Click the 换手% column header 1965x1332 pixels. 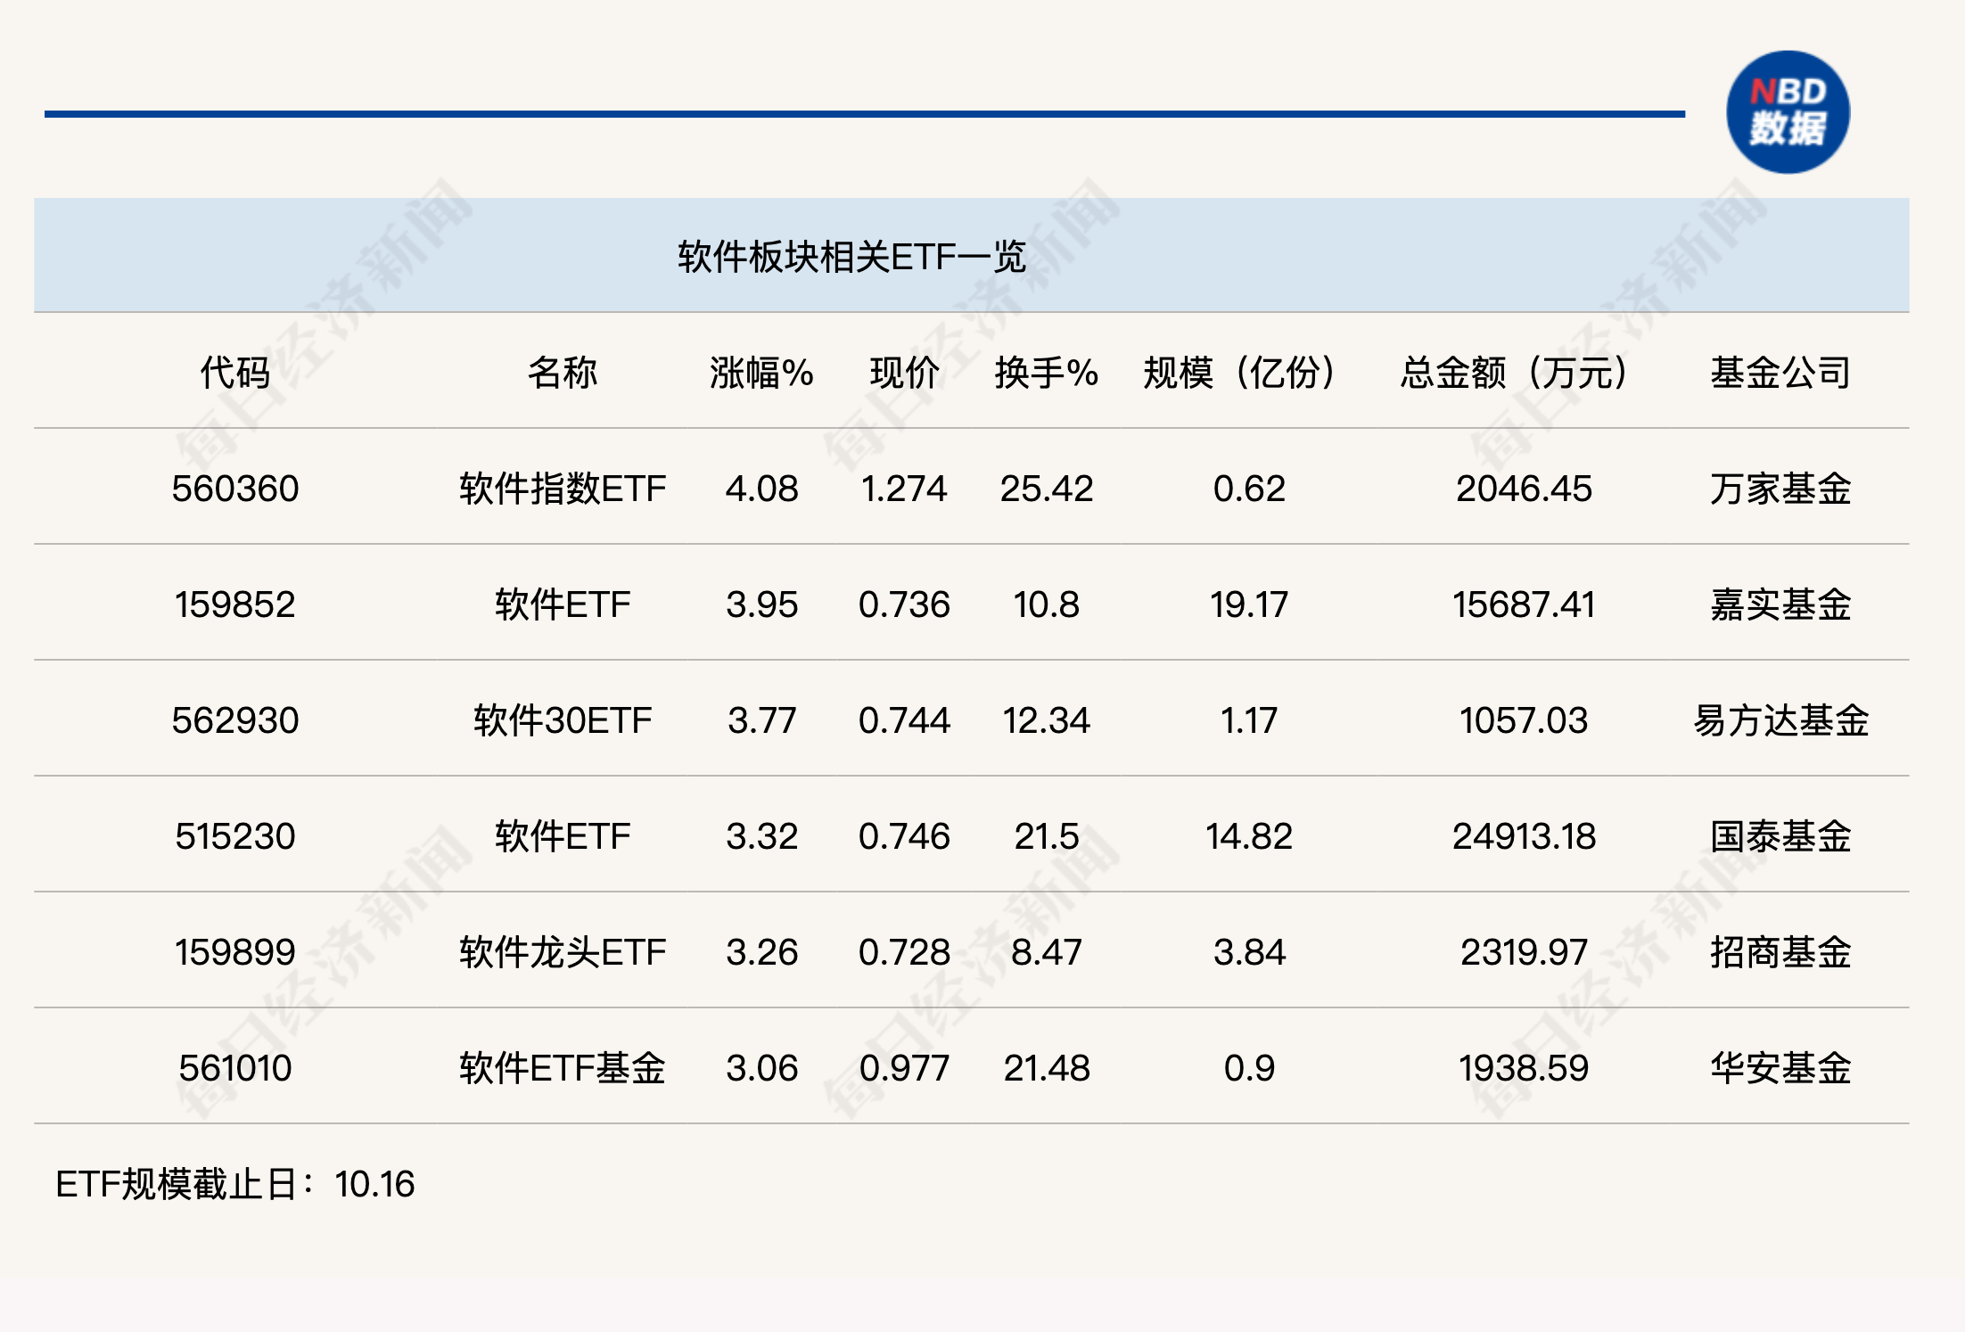pyautogui.click(x=1046, y=372)
